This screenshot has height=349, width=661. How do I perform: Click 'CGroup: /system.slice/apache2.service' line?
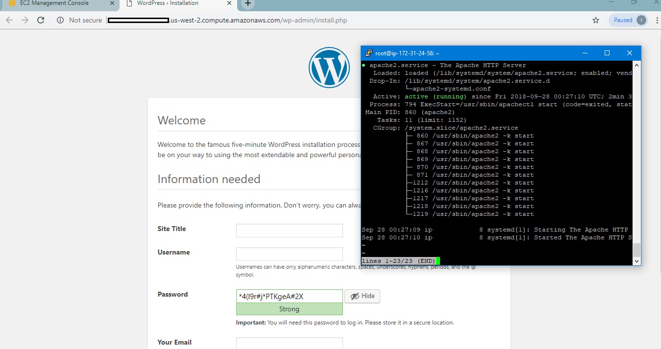click(445, 128)
